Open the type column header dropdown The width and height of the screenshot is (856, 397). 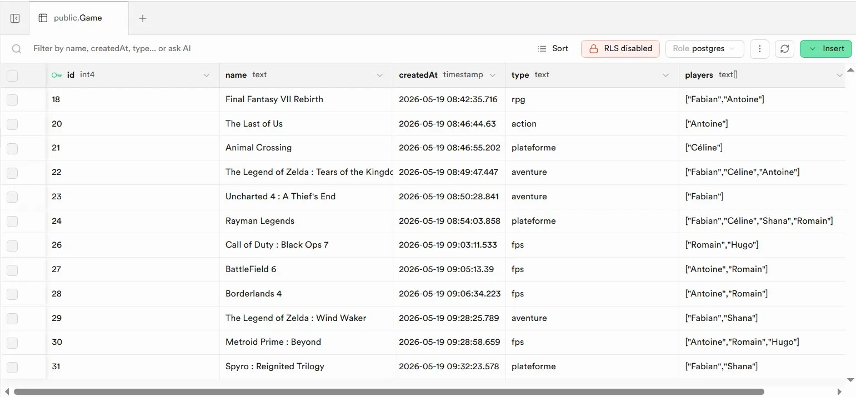[x=666, y=75]
